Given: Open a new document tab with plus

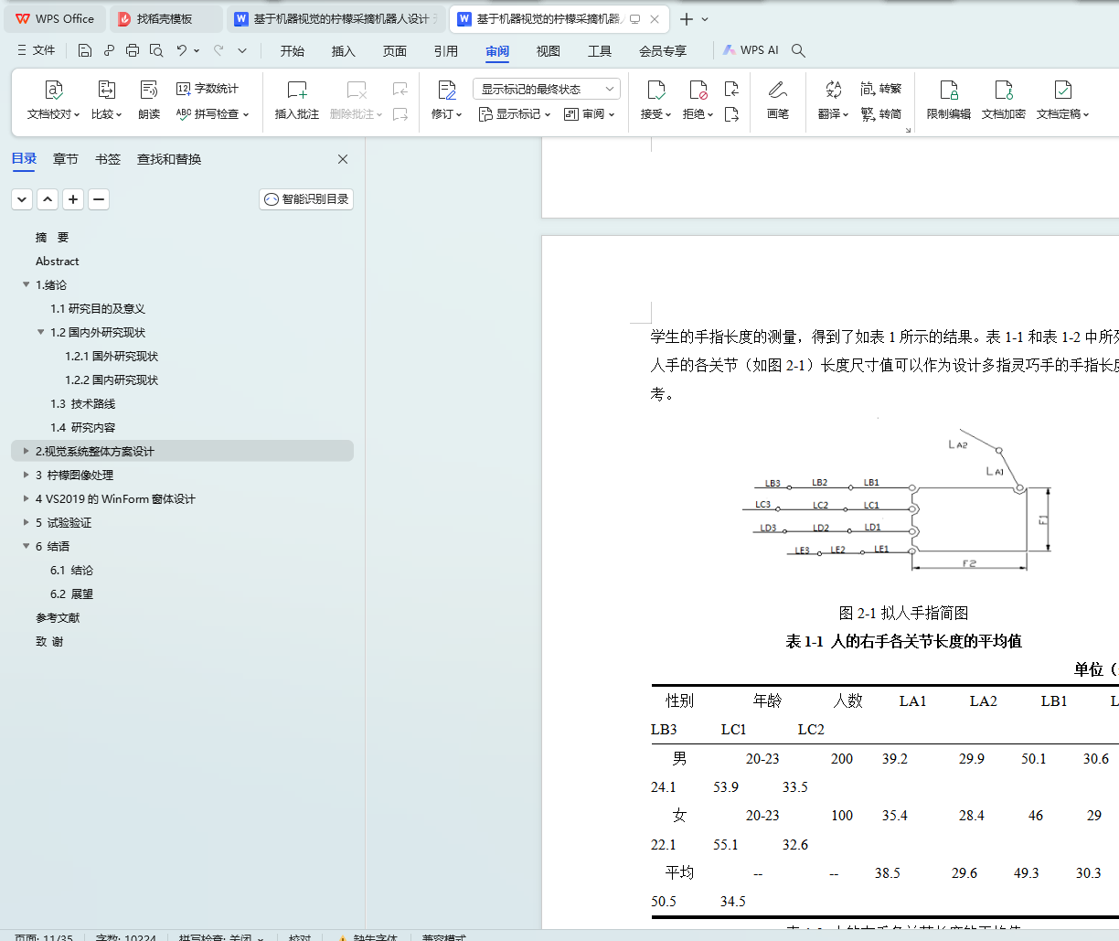Looking at the screenshot, I should click(x=687, y=19).
